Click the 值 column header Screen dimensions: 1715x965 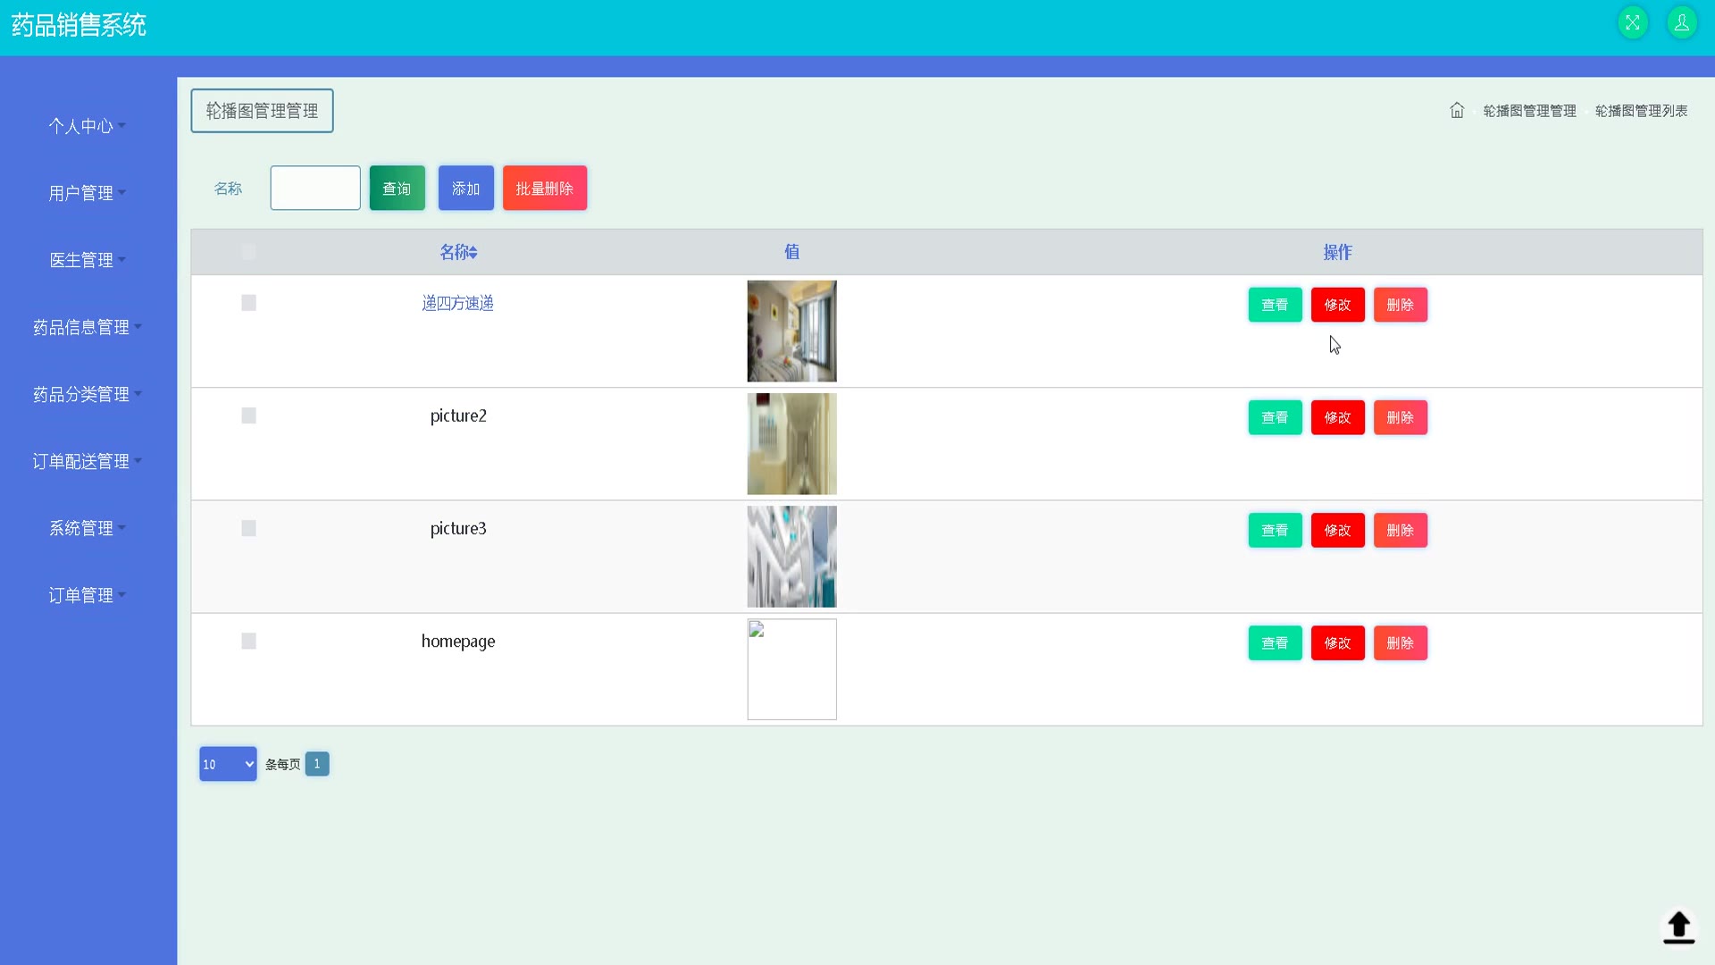tap(791, 252)
